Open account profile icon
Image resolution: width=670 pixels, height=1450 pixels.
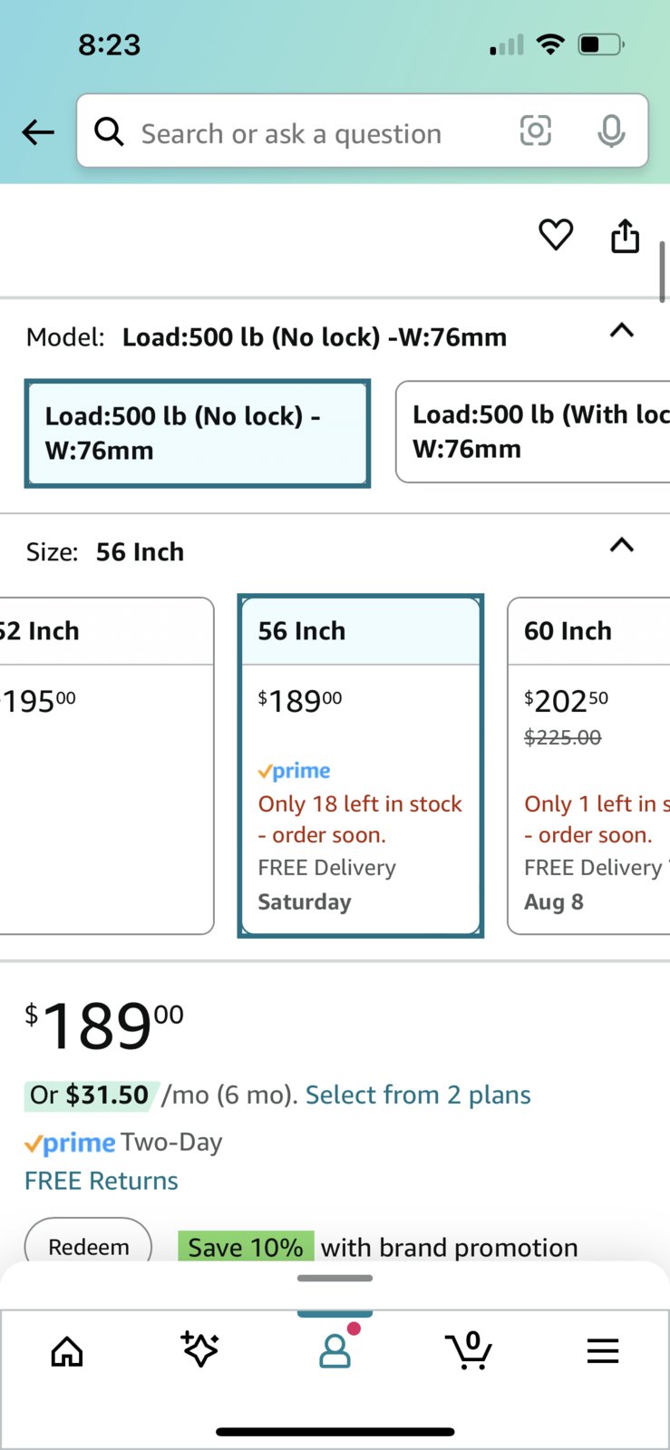pyautogui.click(x=335, y=1350)
